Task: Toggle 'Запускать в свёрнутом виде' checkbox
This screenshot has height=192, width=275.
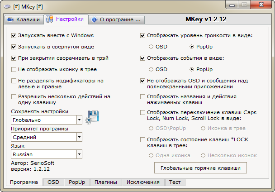Action: [x=14, y=47]
